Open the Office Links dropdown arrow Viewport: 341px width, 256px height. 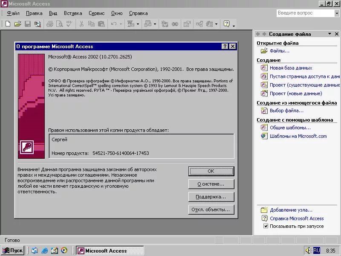[138, 24]
